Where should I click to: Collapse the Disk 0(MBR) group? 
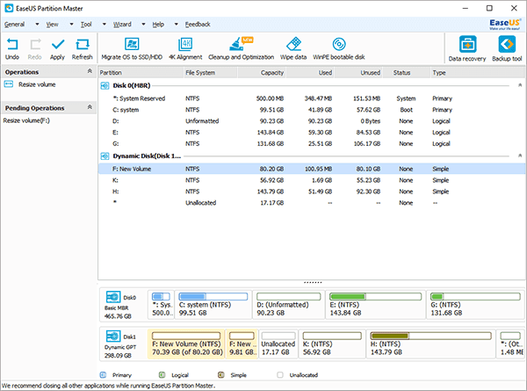pos(520,85)
